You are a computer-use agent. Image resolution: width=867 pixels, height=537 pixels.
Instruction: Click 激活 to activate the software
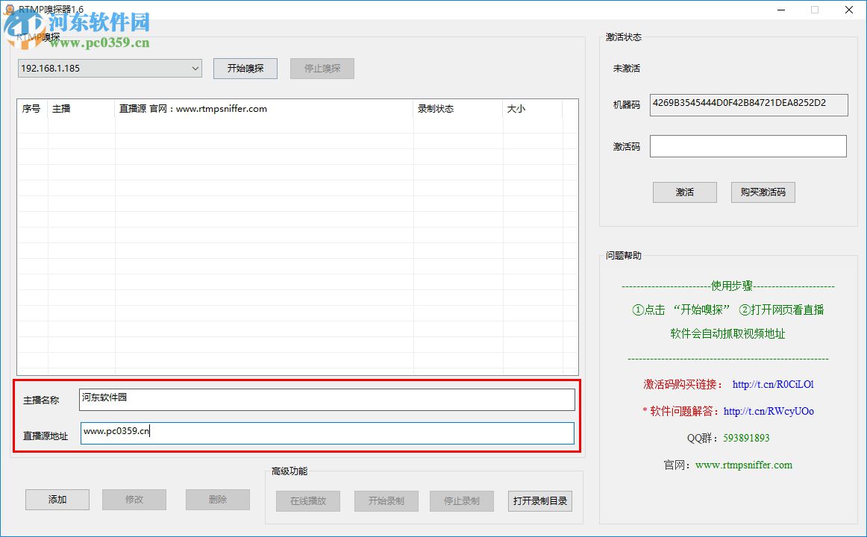click(684, 192)
